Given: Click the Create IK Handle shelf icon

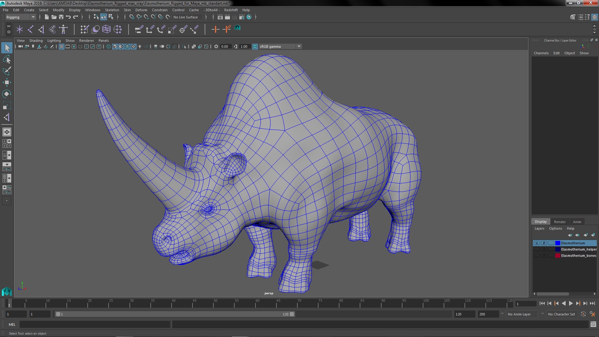Looking at the screenshot, I should [41, 29].
